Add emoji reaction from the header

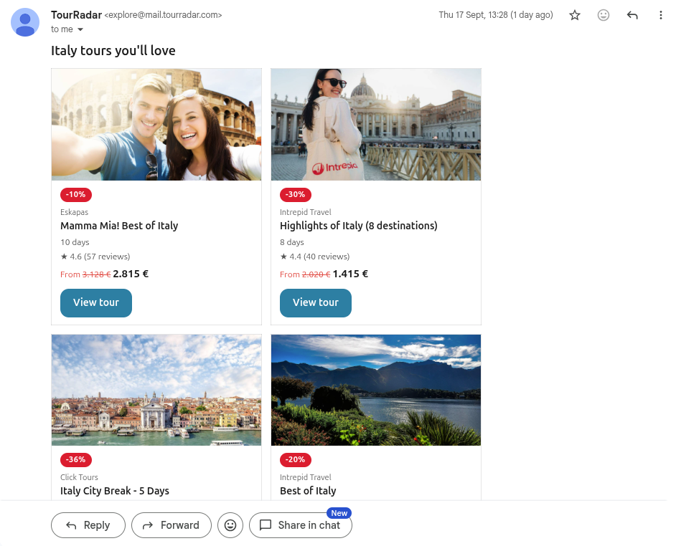[x=603, y=16]
